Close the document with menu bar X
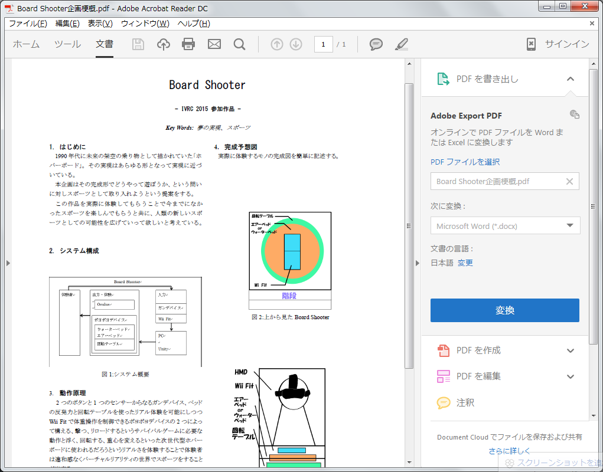The height and width of the screenshot is (472, 603). 592,24
